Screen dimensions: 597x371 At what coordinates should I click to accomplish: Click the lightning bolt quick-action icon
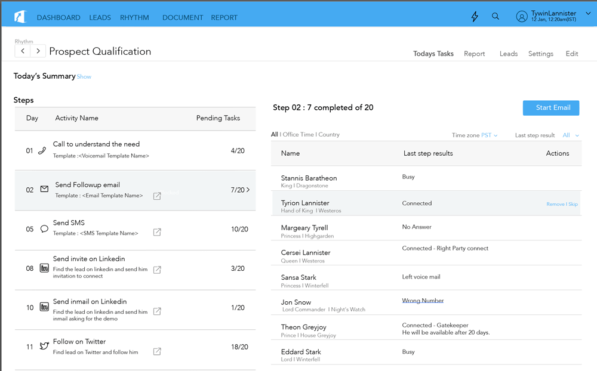[x=475, y=17]
